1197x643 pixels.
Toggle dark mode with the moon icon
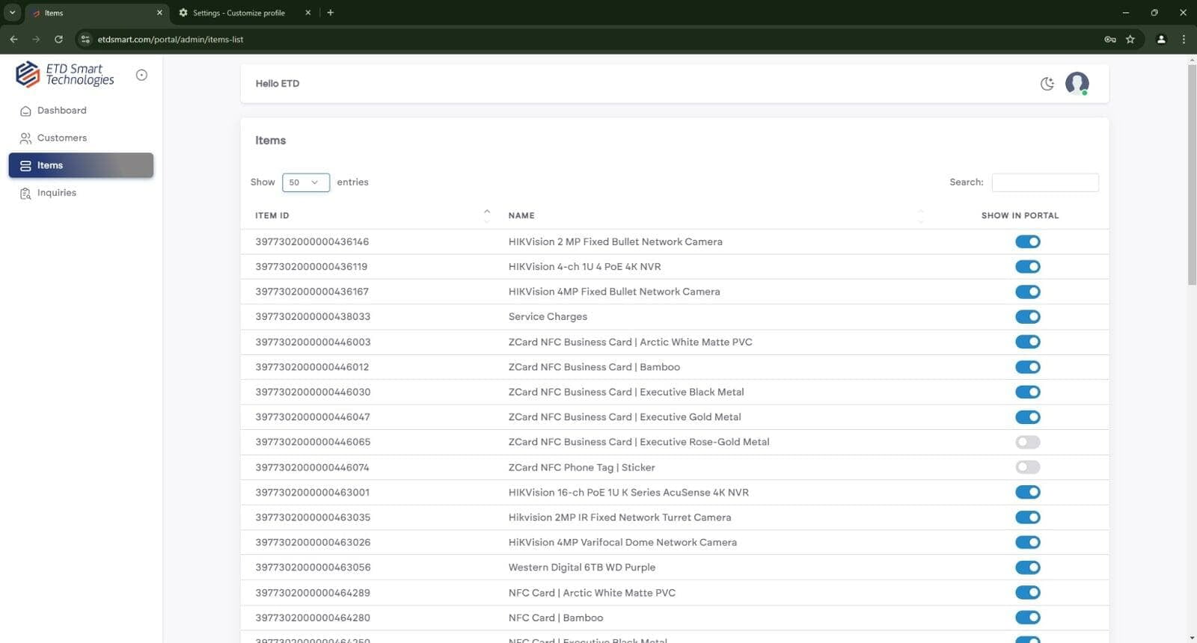coord(1047,84)
